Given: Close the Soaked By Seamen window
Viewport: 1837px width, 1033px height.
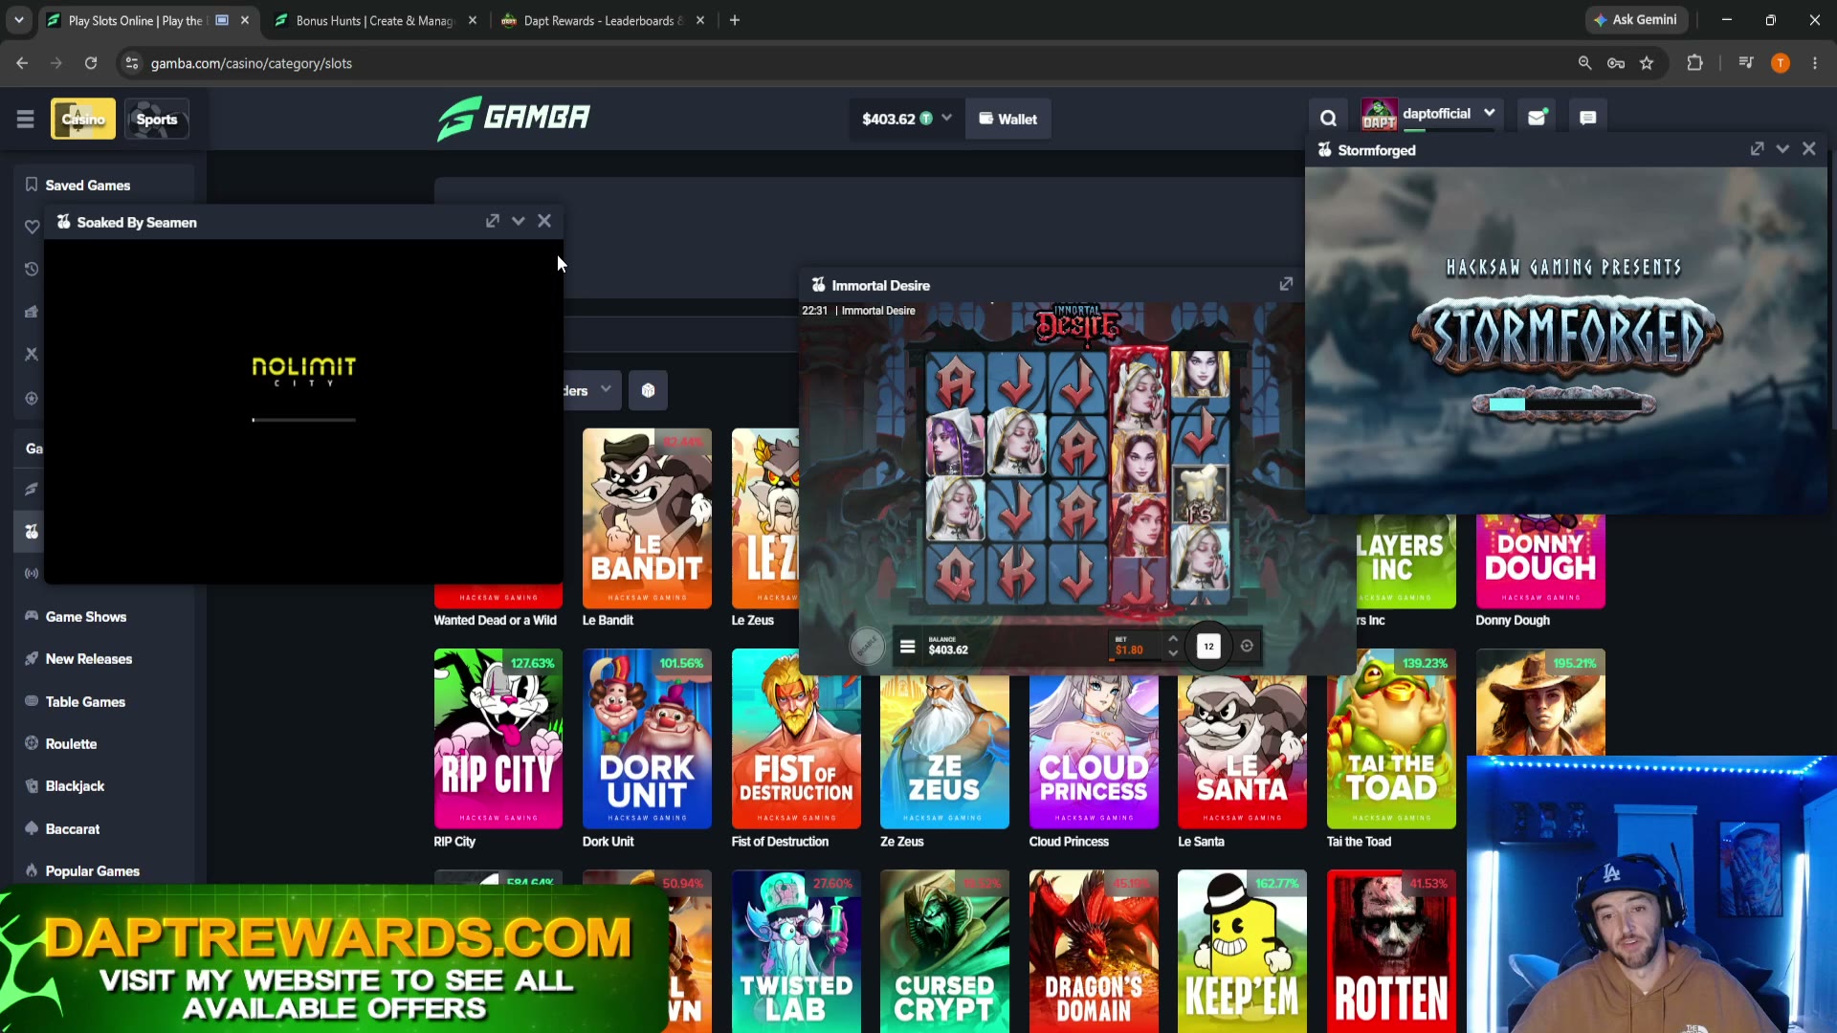Looking at the screenshot, I should (544, 221).
